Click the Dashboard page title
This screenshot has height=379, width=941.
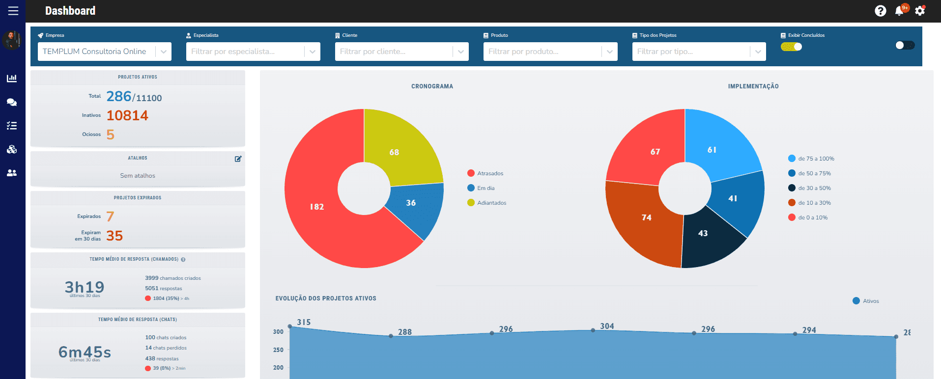pyautogui.click(x=70, y=11)
